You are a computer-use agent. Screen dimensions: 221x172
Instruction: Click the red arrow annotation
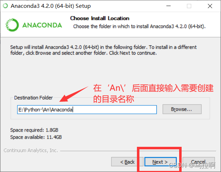[74, 94]
